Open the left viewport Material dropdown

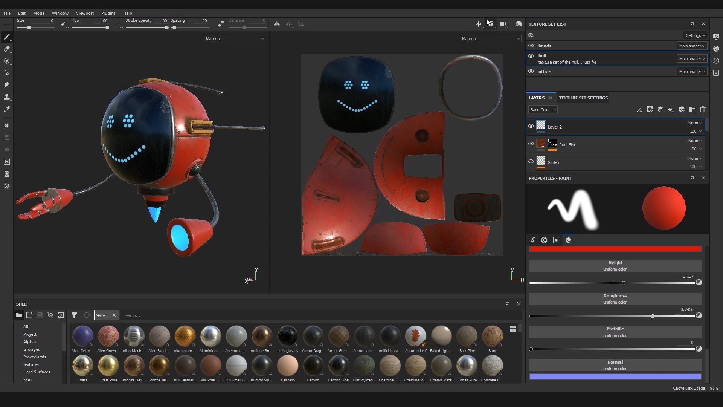(x=234, y=38)
